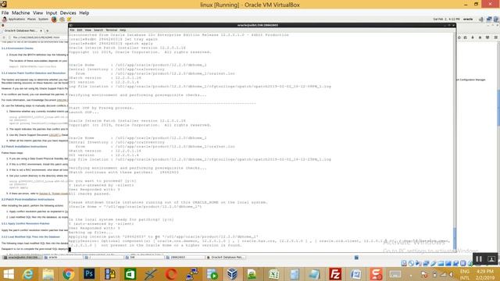Click the red swirl app in taskbar

point(171,274)
